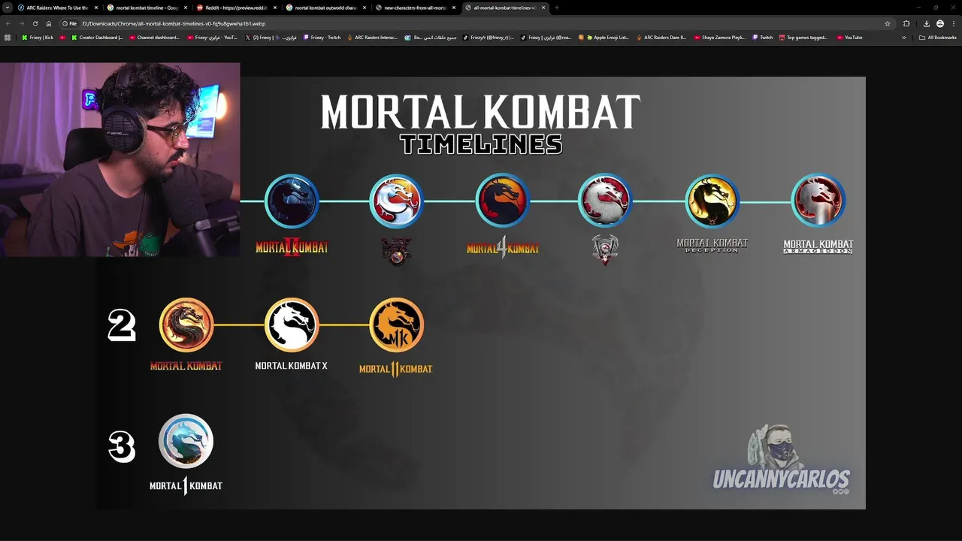Viewport: 962px width, 541px height.
Task: Click the Mortal Kombat Armageddon emblem
Action: (x=818, y=201)
